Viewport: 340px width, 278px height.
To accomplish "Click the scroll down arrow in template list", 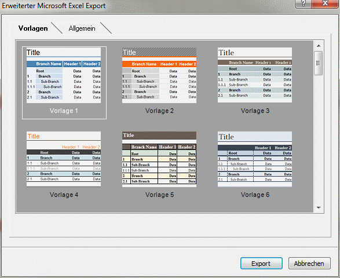I will click(319, 207).
